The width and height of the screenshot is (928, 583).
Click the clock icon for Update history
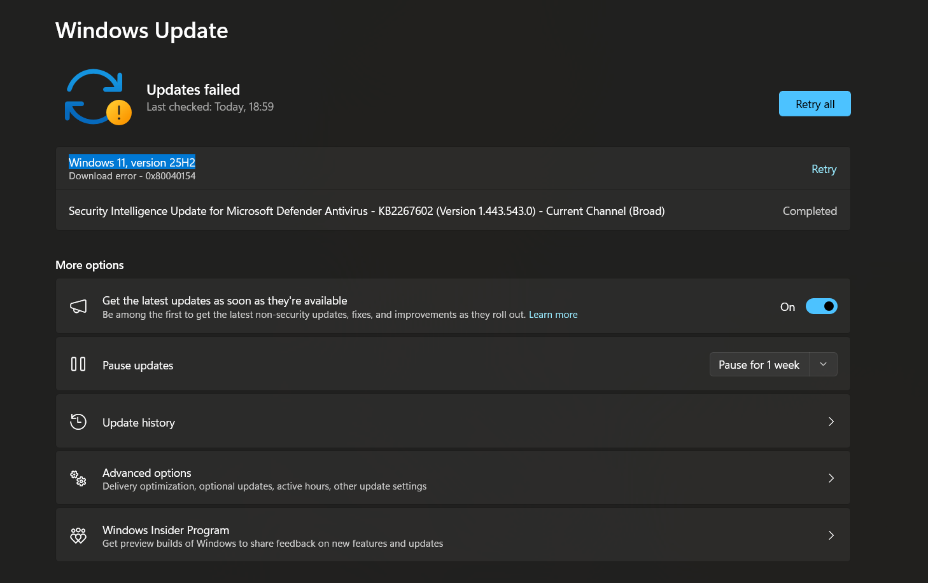coord(78,422)
